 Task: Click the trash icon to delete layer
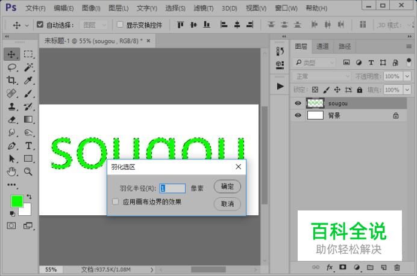[x=397, y=268]
